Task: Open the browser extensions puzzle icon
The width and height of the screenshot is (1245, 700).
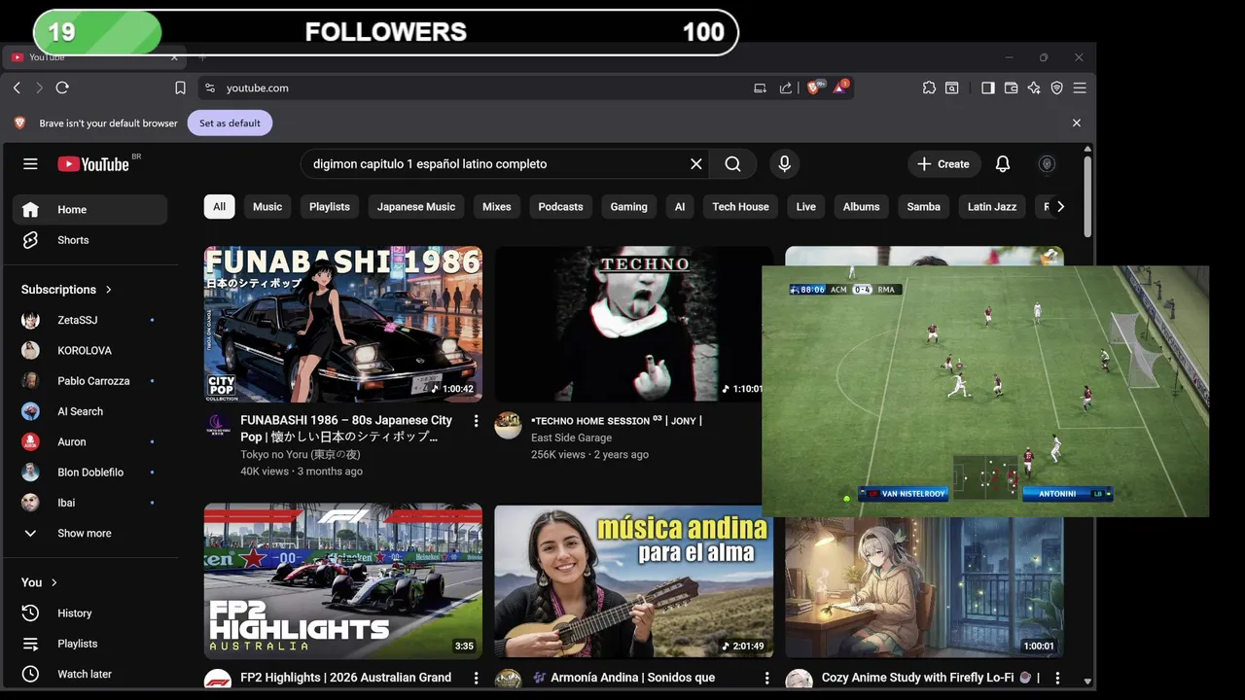Action: (x=929, y=87)
